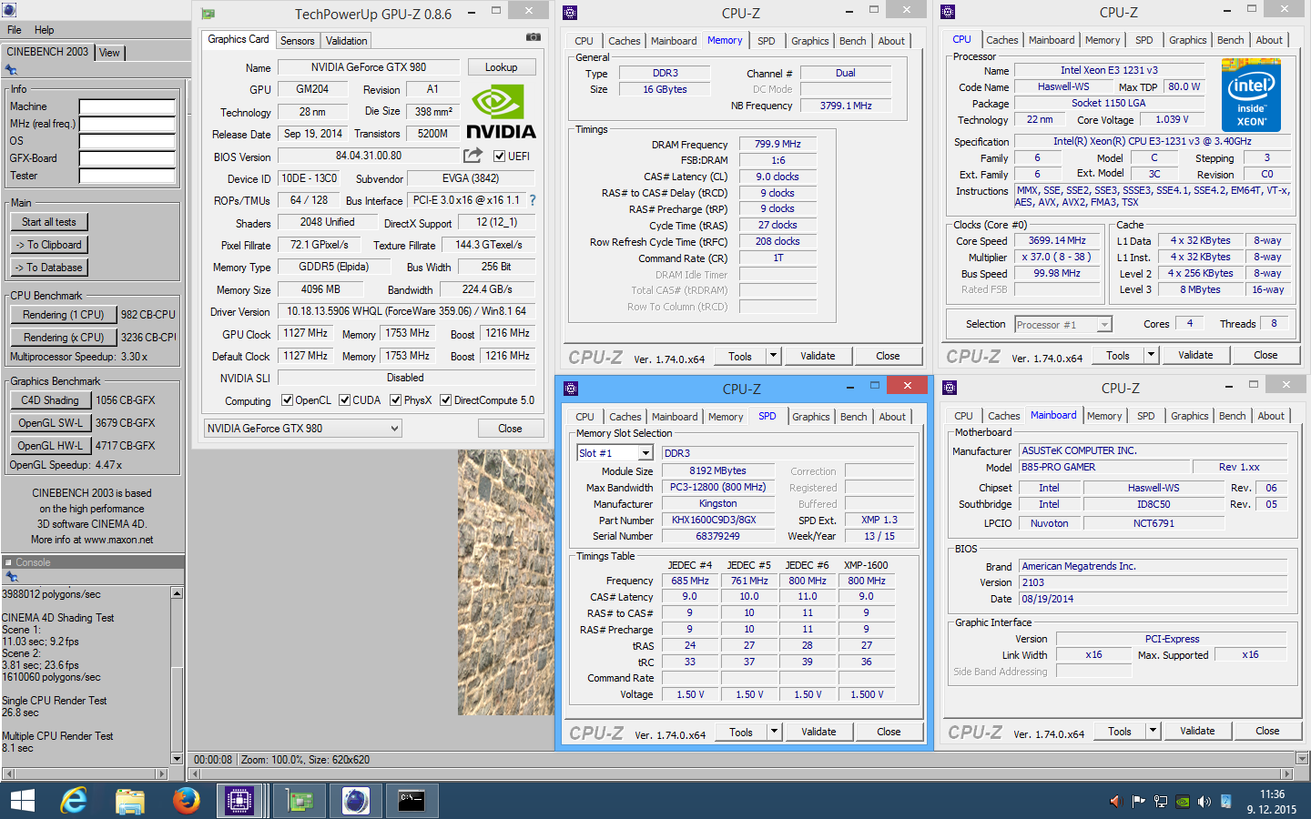Click the Console panel pin icon
The image size is (1311, 819).
[x=12, y=577]
